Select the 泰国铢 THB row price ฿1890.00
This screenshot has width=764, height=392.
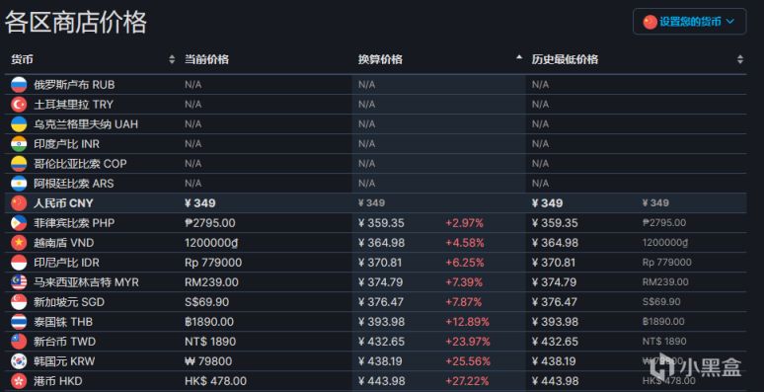(x=209, y=322)
